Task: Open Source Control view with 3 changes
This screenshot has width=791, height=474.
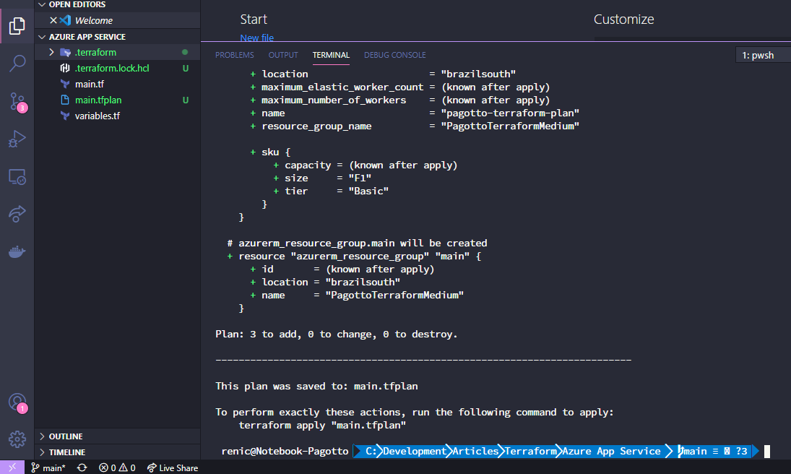Action: pos(17,101)
